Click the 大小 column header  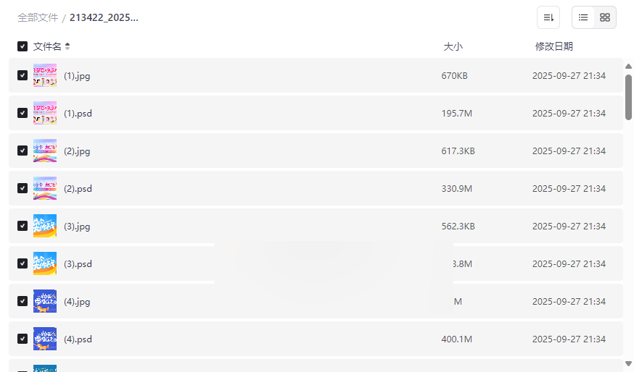[x=453, y=46]
